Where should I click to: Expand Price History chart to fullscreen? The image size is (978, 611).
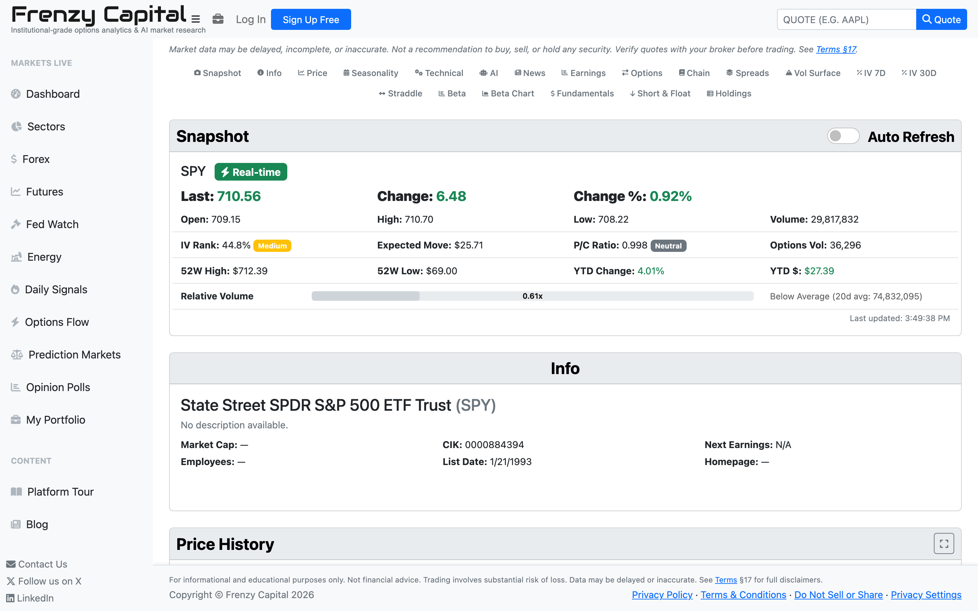tap(944, 543)
